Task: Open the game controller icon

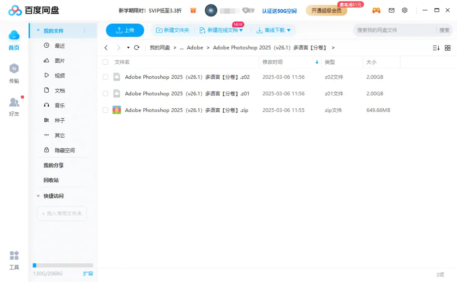Action: (x=376, y=11)
